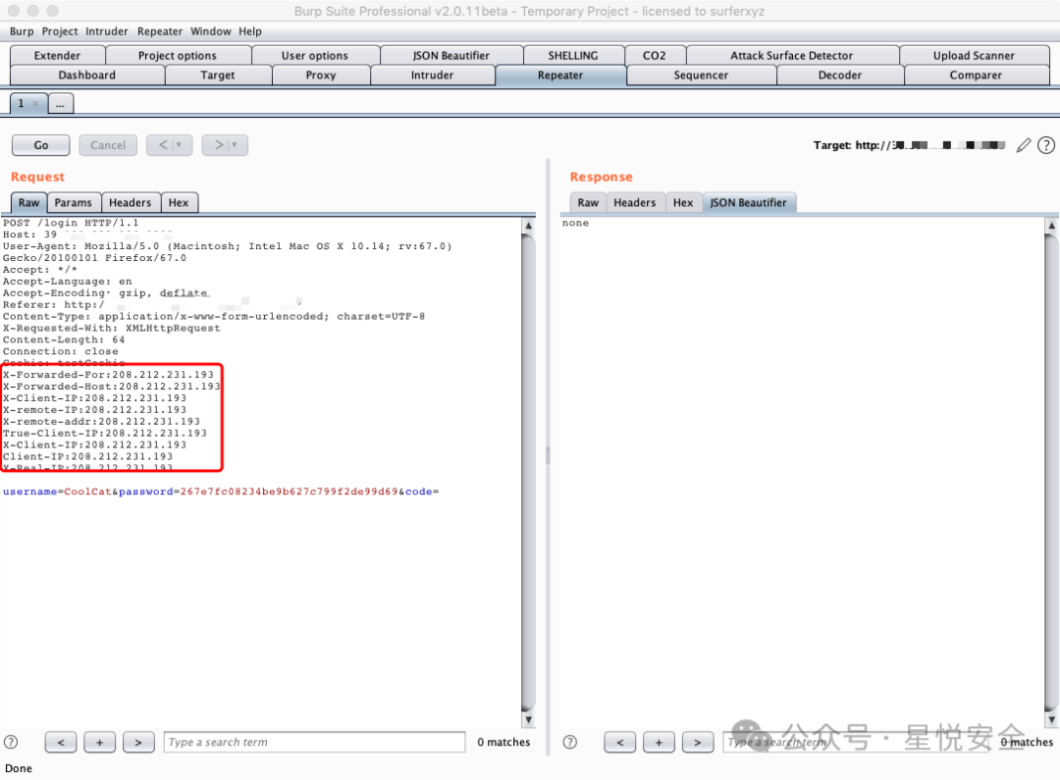Switch to the Decoder tab
Image resolution: width=1060 pixels, height=780 pixels.
(x=840, y=75)
